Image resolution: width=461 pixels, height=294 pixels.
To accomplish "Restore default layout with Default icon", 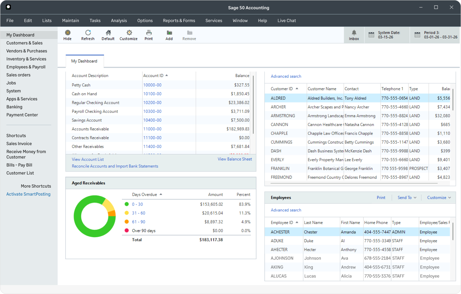I will click(x=108, y=33).
